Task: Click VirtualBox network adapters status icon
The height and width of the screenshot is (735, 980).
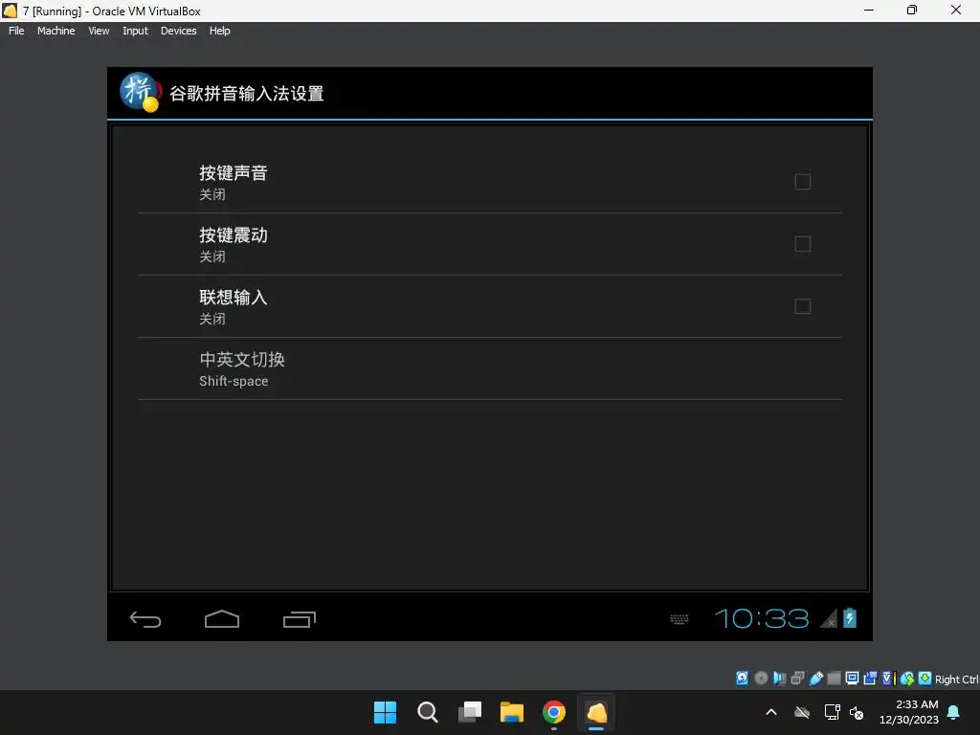Action: click(x=797, y=679)
